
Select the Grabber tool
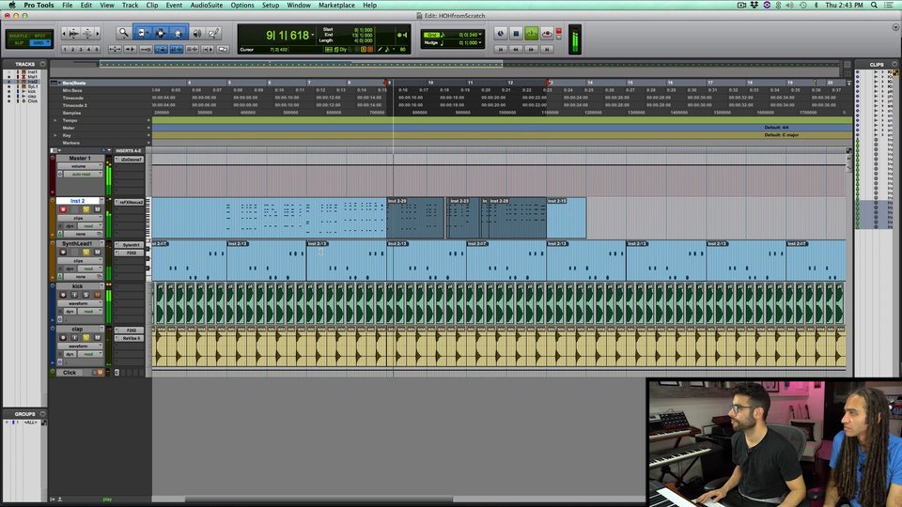point(179,33)
